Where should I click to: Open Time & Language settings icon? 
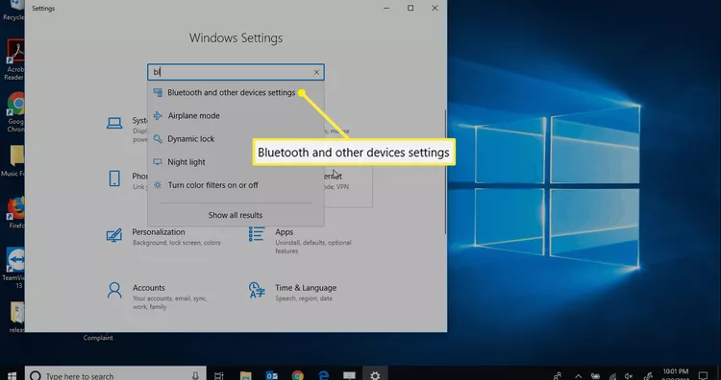coord(257,290)
